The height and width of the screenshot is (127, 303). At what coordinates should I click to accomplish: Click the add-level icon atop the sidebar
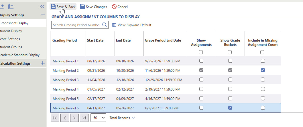pyautogui.click(x=2, y=7)
